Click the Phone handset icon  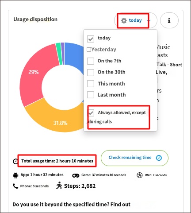coord(15,186)
